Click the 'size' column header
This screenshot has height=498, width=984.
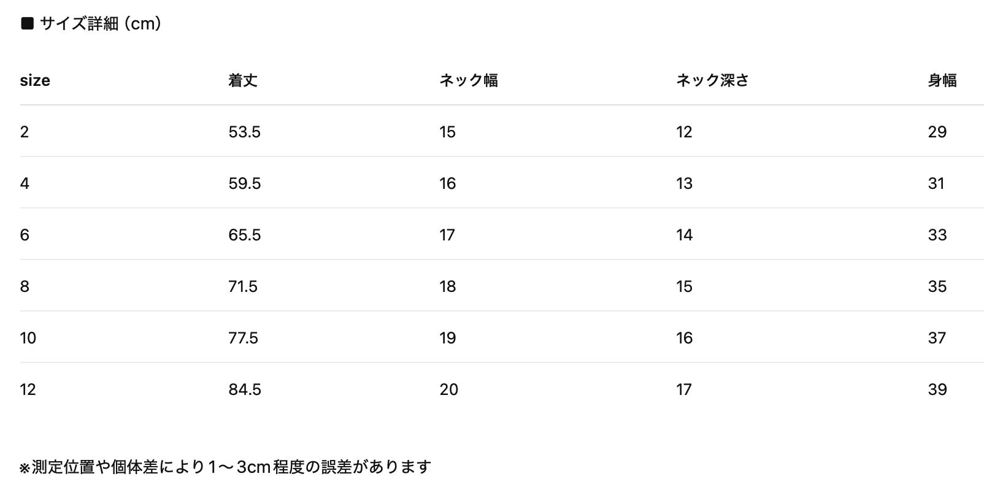tap(35, 80)
